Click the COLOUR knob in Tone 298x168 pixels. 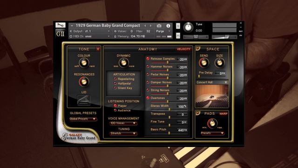(x=84, y=63)
